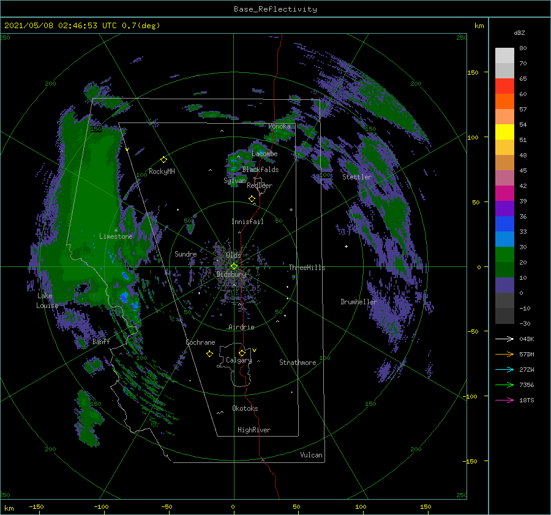Click the cyan 27ZW arrow in legend

click(x=504, y=369)
